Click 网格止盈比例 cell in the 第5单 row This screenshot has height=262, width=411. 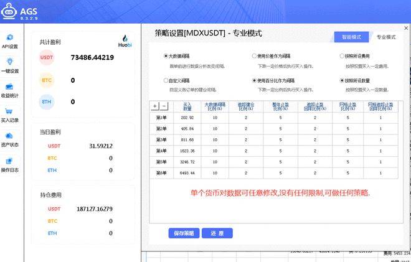(x=348, y=162)
